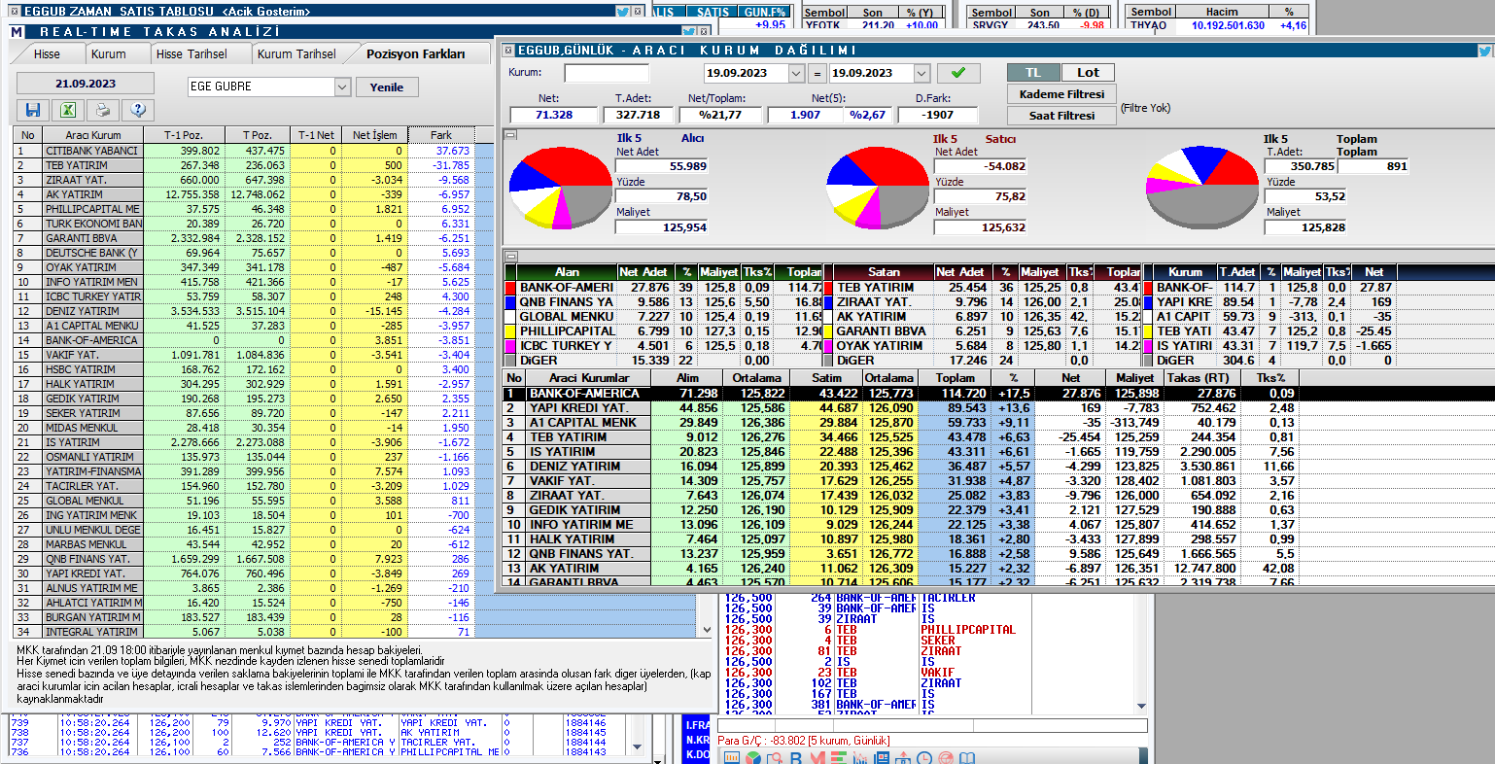1495x764 pixels.
Task: Share the Aracı Kurum Dağılımı window on Twitter
Action: (1484, 50)
